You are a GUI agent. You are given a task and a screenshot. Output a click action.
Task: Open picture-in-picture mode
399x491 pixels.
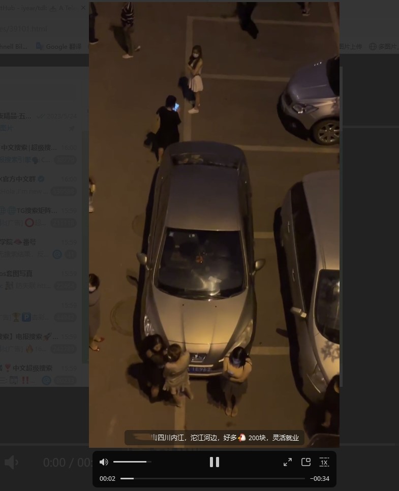click(306, 462)
